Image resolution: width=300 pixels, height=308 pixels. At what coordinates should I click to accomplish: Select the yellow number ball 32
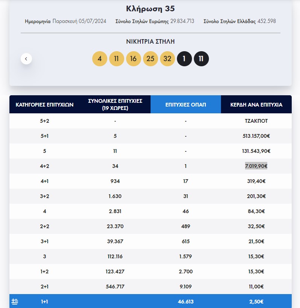click(x=167, y=59)
